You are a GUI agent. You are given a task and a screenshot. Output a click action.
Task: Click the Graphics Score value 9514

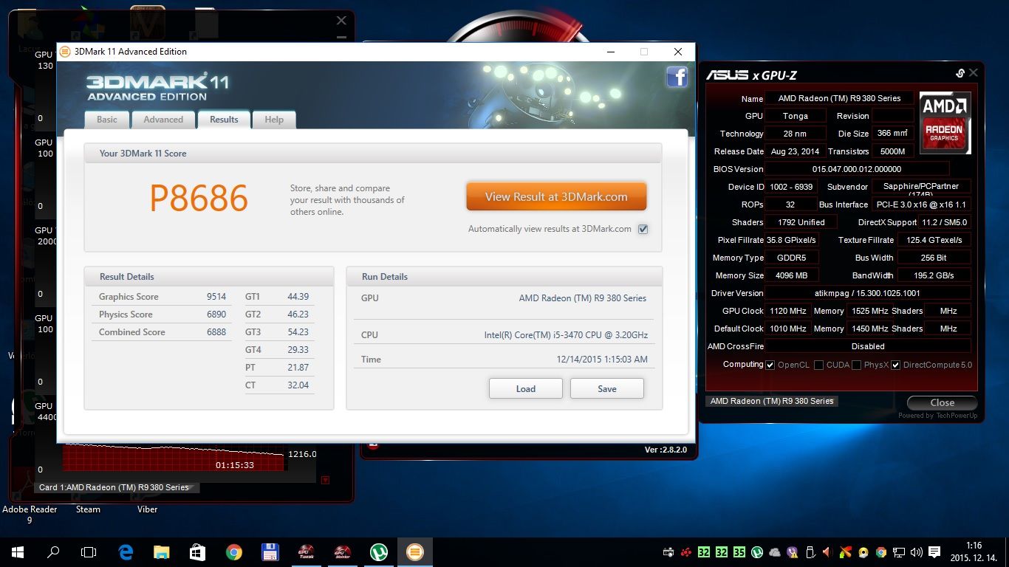click(216, 297)
